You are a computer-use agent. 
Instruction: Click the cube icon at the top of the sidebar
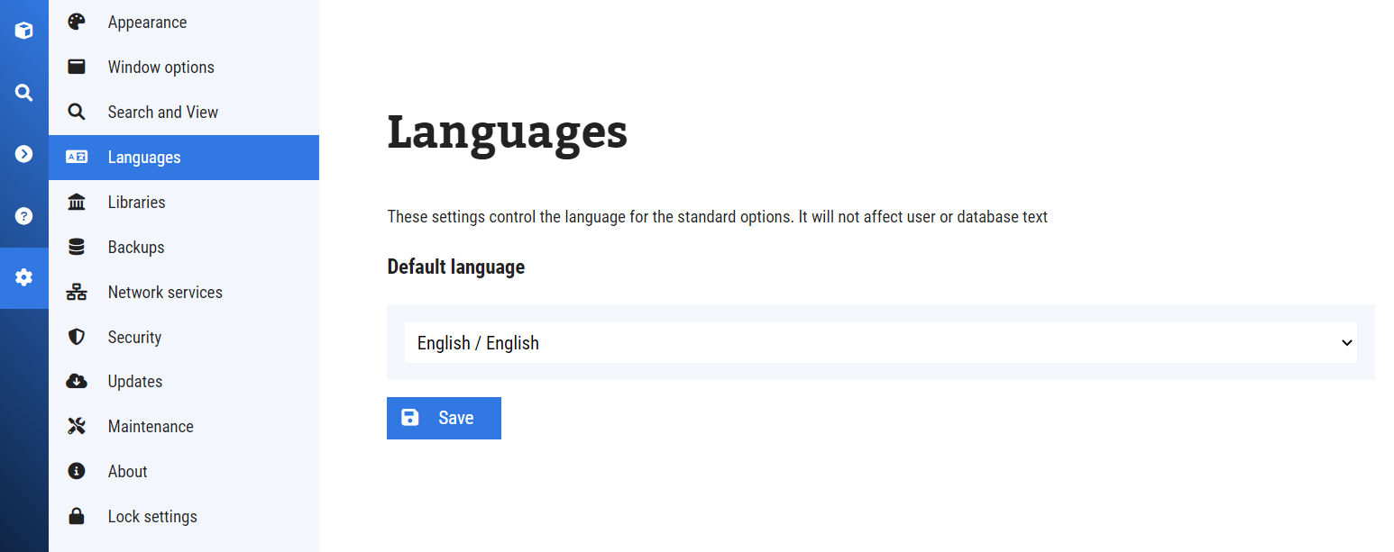pyautogui.click(x=23, y=30)
